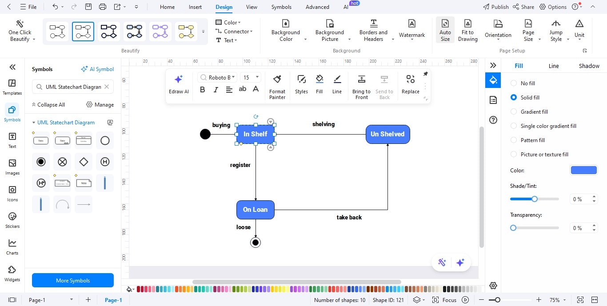Select Solid fill option
607x306 pixels.
pos(525,97)
